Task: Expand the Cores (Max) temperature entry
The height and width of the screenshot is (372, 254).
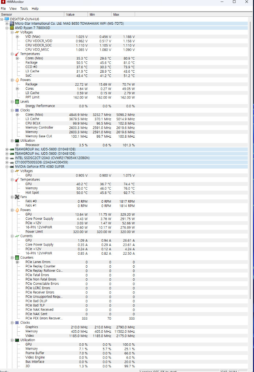Action: point(17,58)
